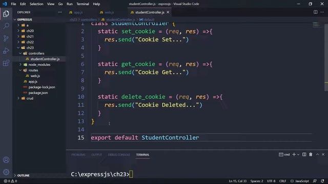
Task: Open the Run menu
Action: (x=70, y=4)
